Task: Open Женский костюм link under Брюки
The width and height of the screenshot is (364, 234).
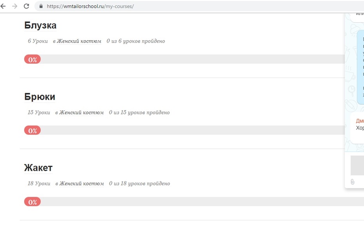Action: tap(82, 113)
